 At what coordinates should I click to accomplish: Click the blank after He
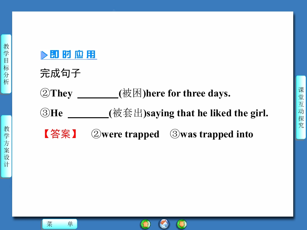[x=88, y=114]
